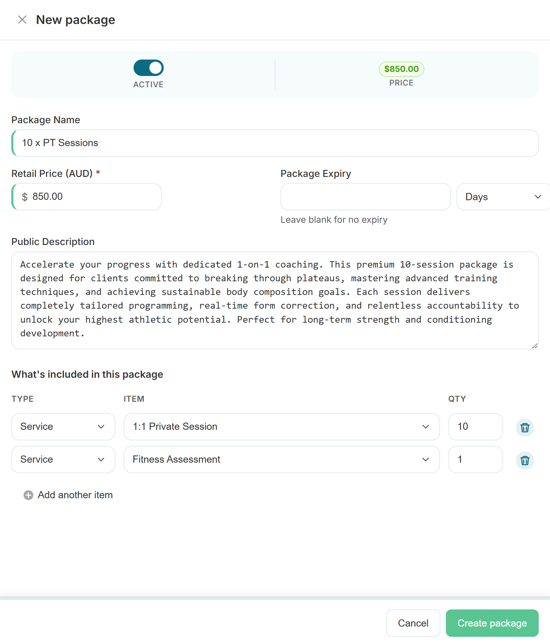Click the New package title
This screenshot has width=550, height=644.
[76, 20]
